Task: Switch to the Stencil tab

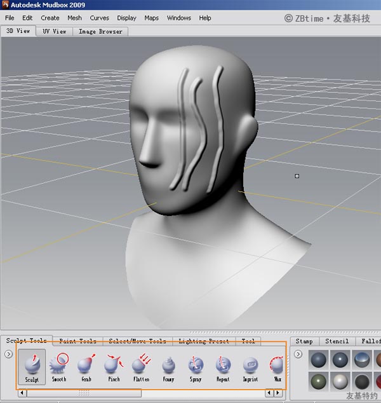Action: pyautogui.click(x=337, y=341)
